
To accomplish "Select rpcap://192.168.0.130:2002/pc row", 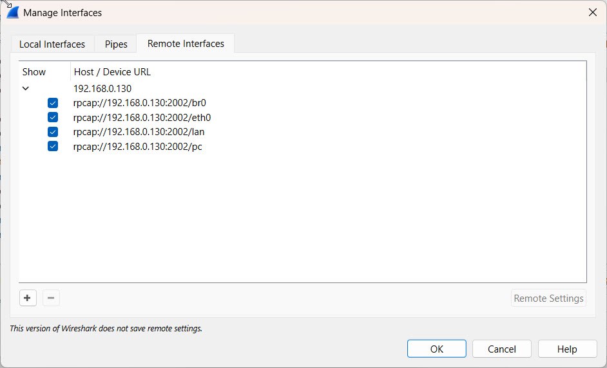I will coord(303,146).
